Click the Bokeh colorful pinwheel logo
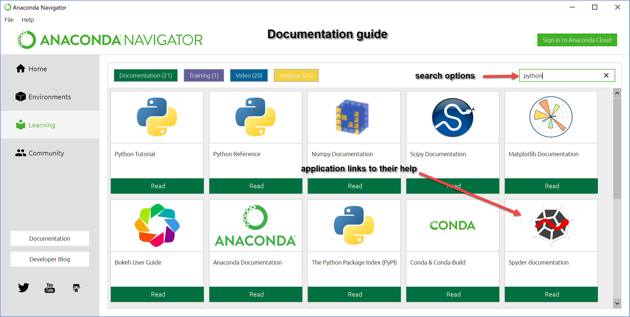The height and width of the screenshot is (317, 630). click(157, 225)
